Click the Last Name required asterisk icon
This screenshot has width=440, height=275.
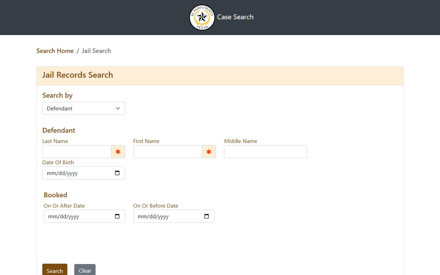(x=118, y=152)
